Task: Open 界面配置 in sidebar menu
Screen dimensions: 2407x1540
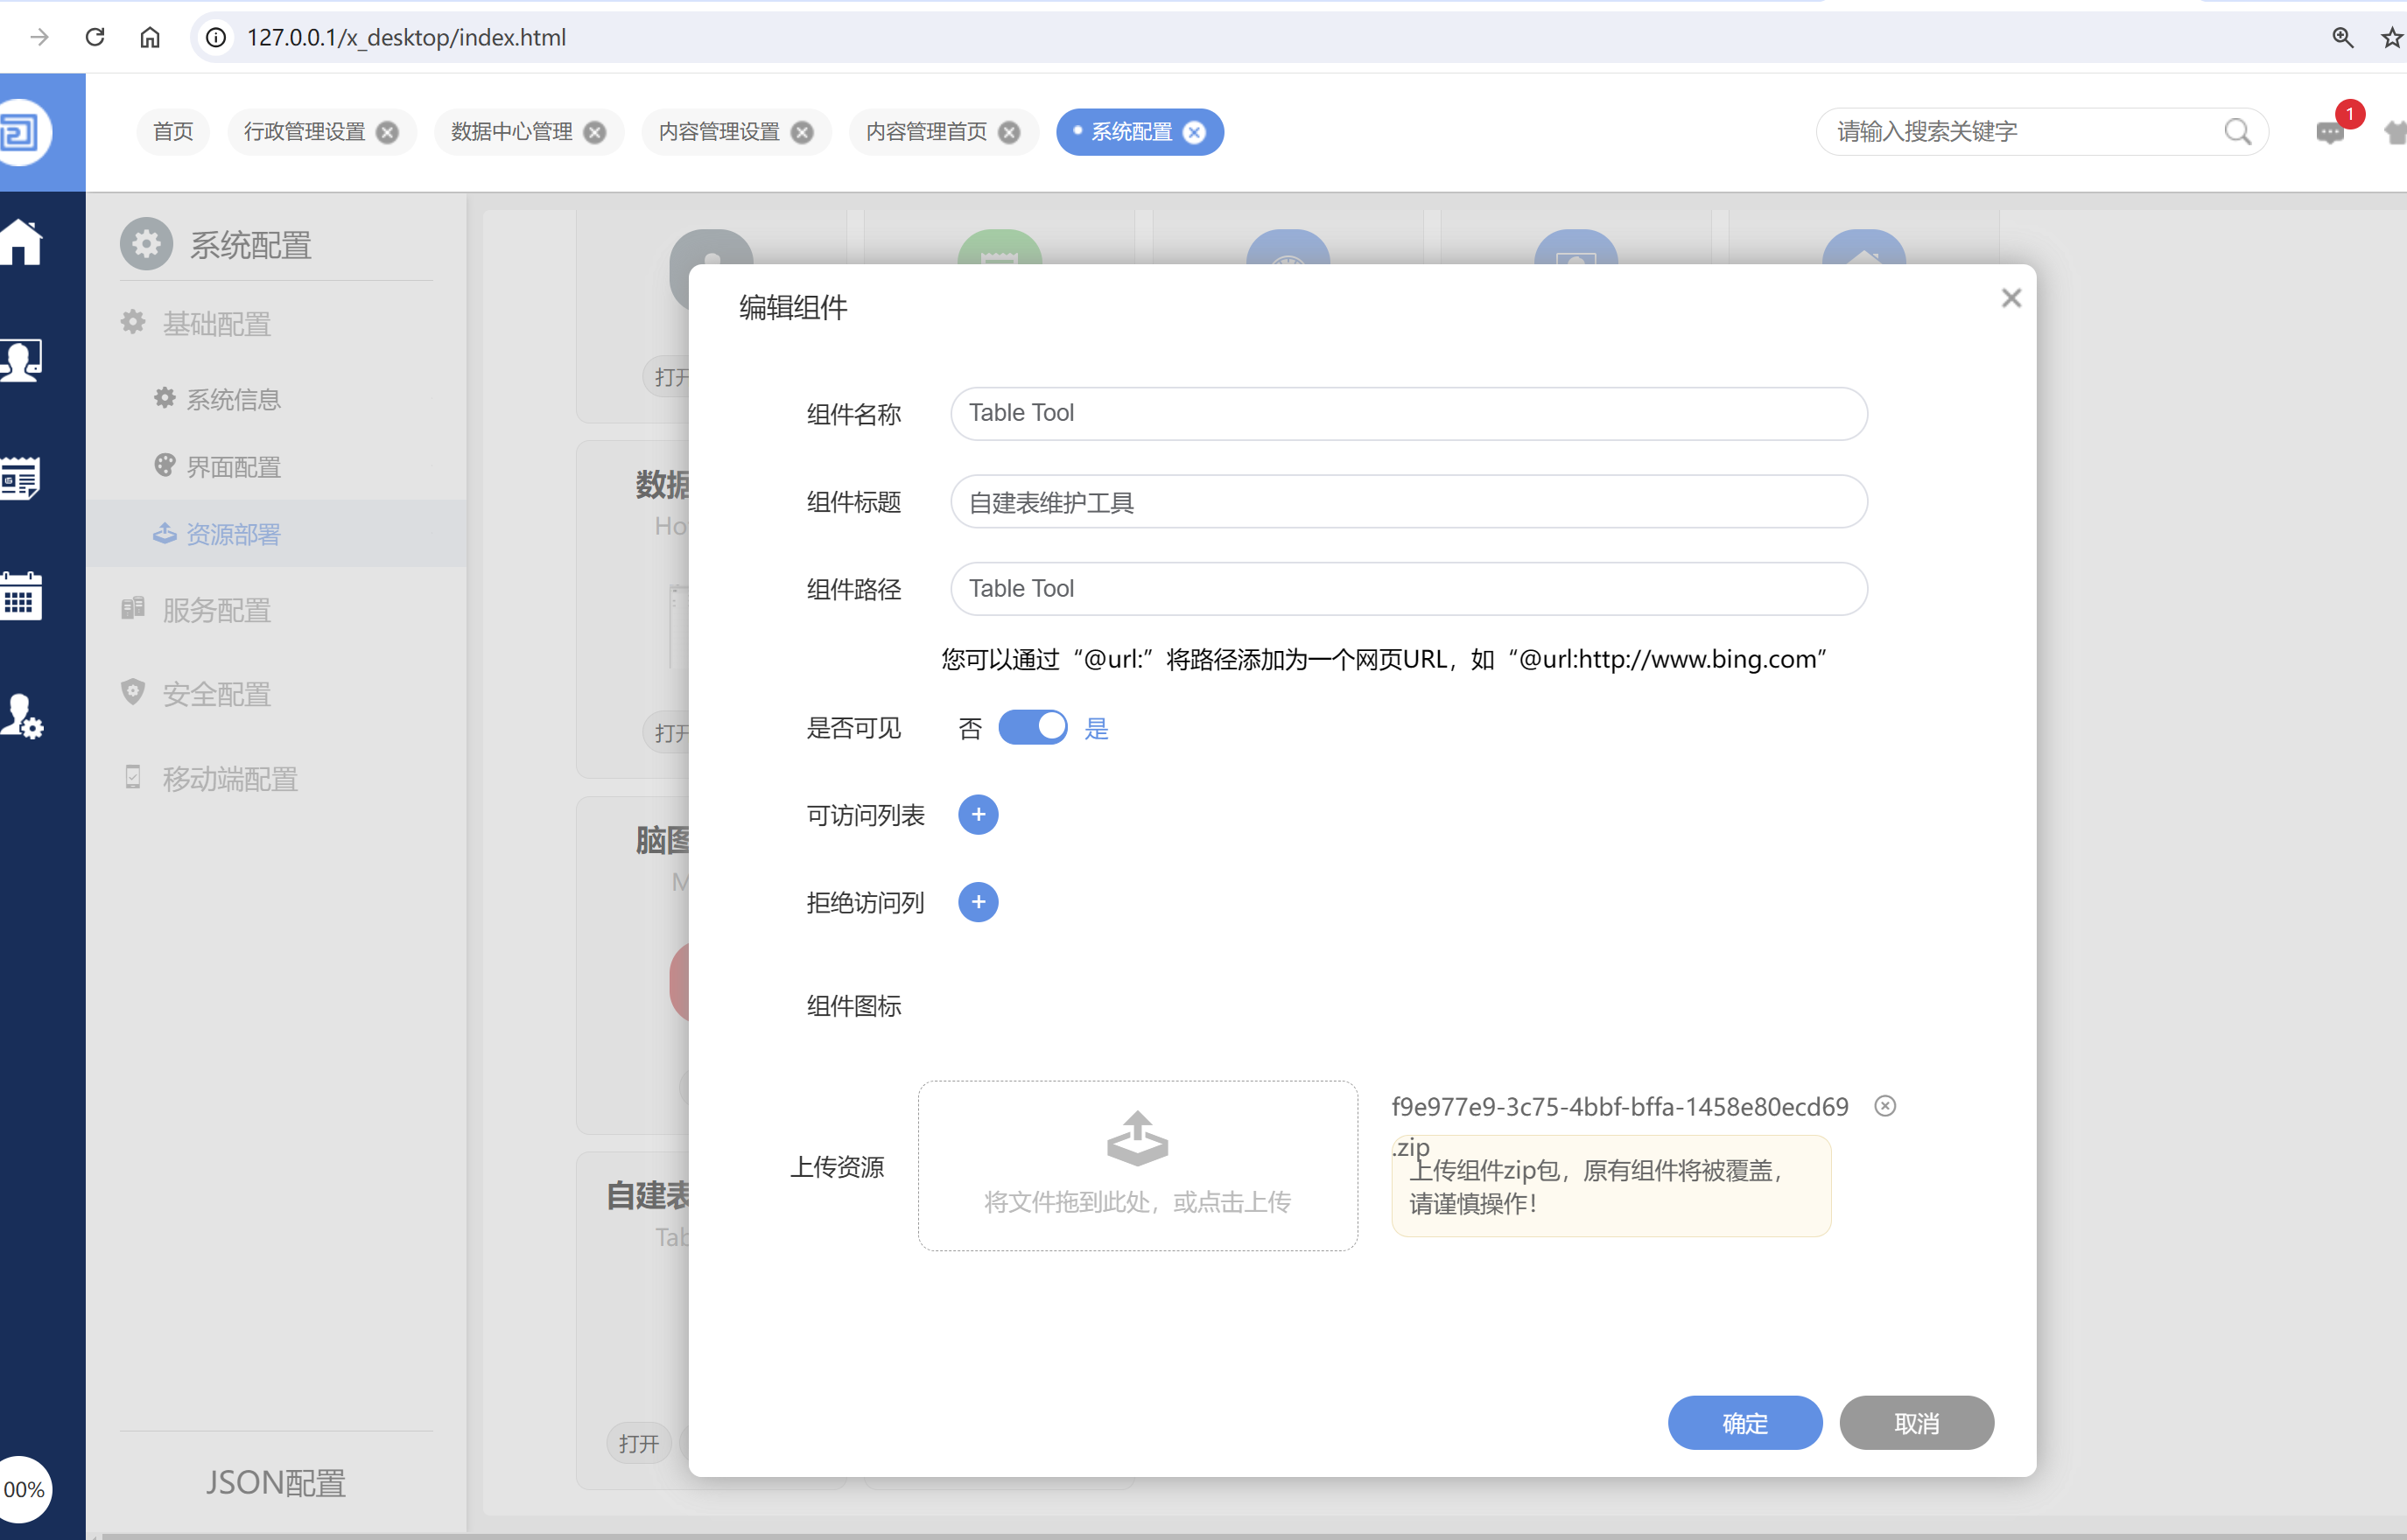Action: click(x=233, y=466)
